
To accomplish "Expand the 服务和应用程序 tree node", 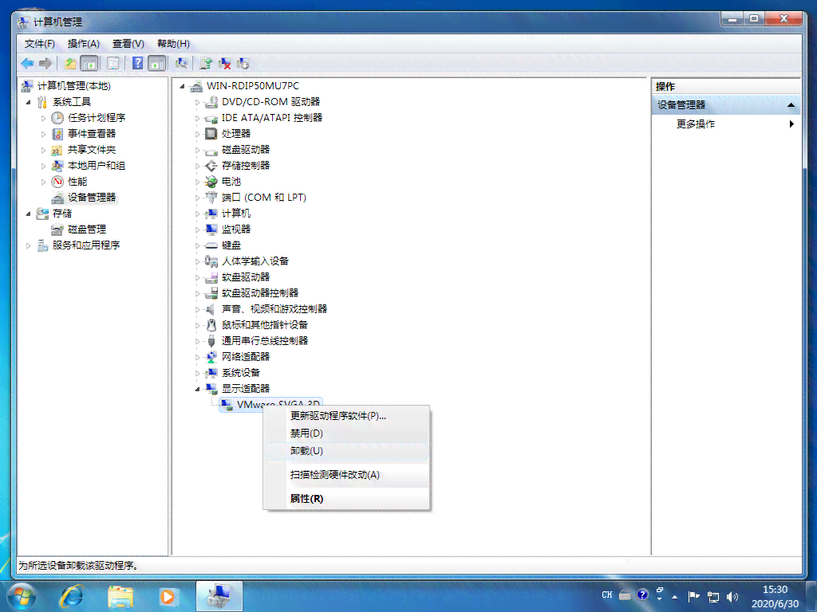I will pos(28,245).
